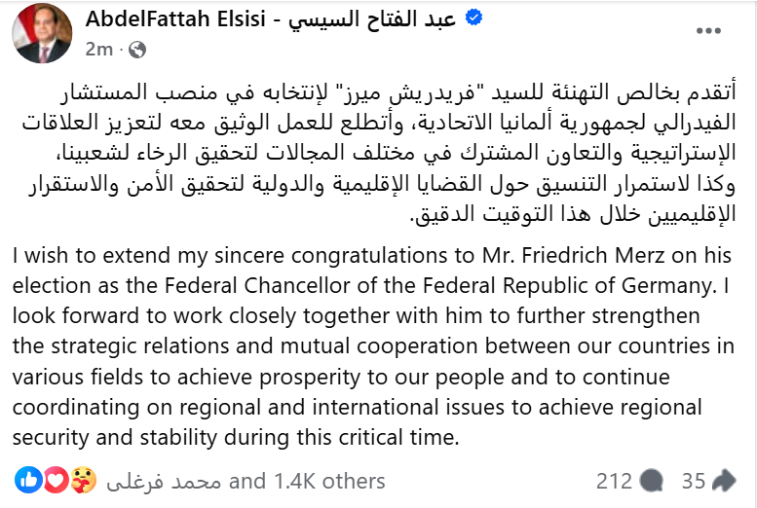Show the 35 shares count
Viewport: 757px width, 508px height.
coord(694,481)
